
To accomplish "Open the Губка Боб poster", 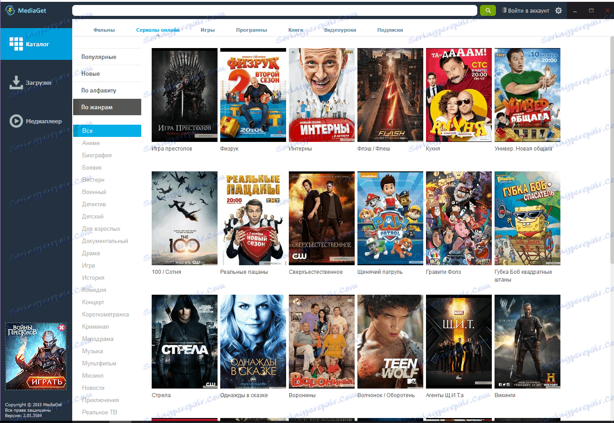I will pos(527,219).
